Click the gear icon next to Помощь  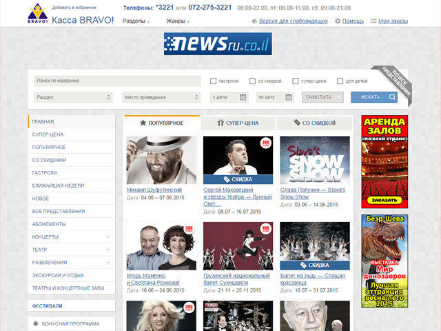[338, 21]
